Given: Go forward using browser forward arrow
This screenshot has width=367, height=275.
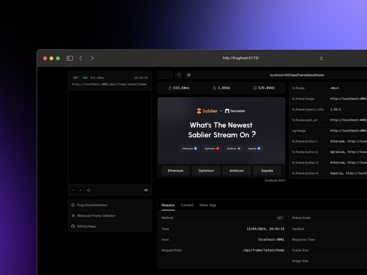Looking at the screenshot, I should click(x=92, y=58).
